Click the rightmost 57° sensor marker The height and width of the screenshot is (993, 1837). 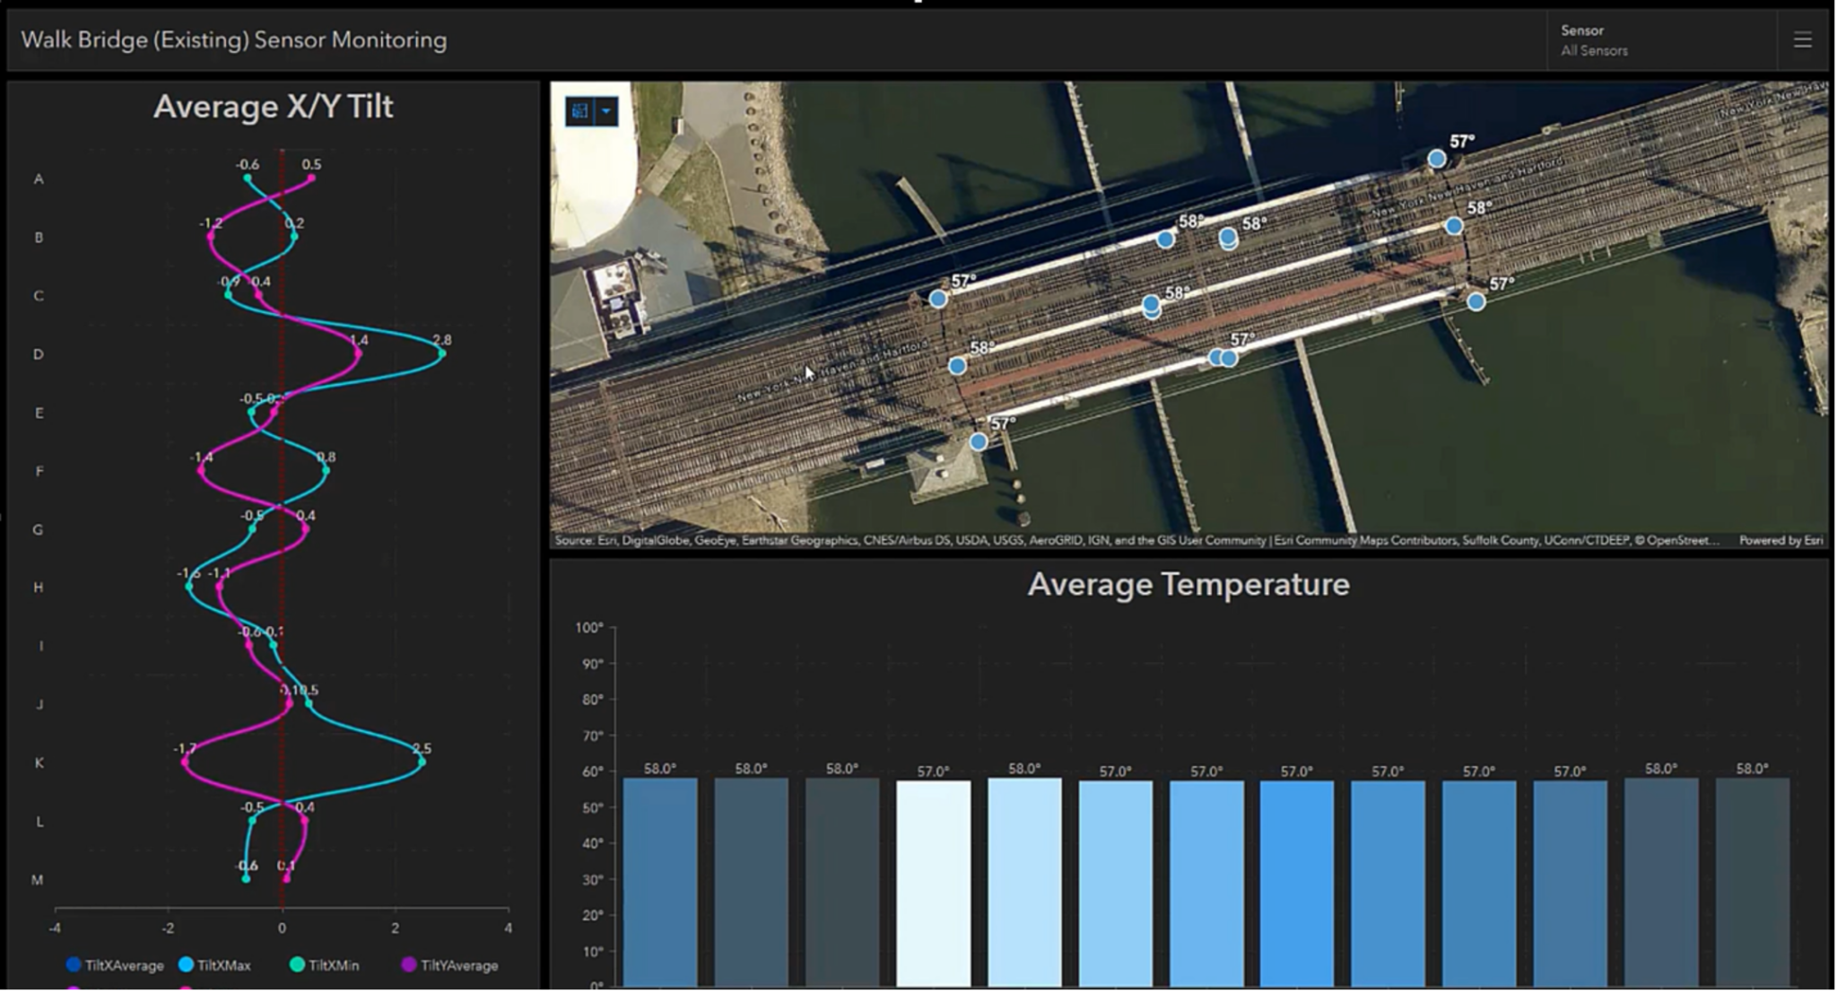(x=1476, y=302)
